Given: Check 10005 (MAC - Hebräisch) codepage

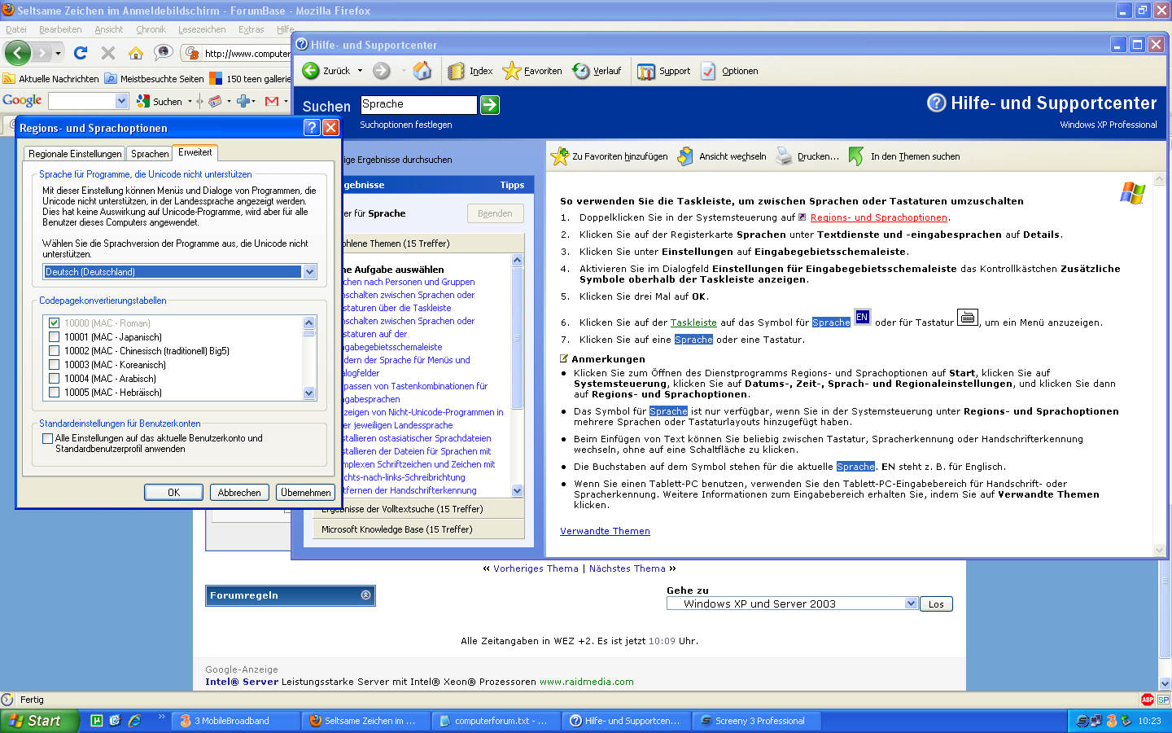Looking at the screenshot, I should [x=54, y=393].
